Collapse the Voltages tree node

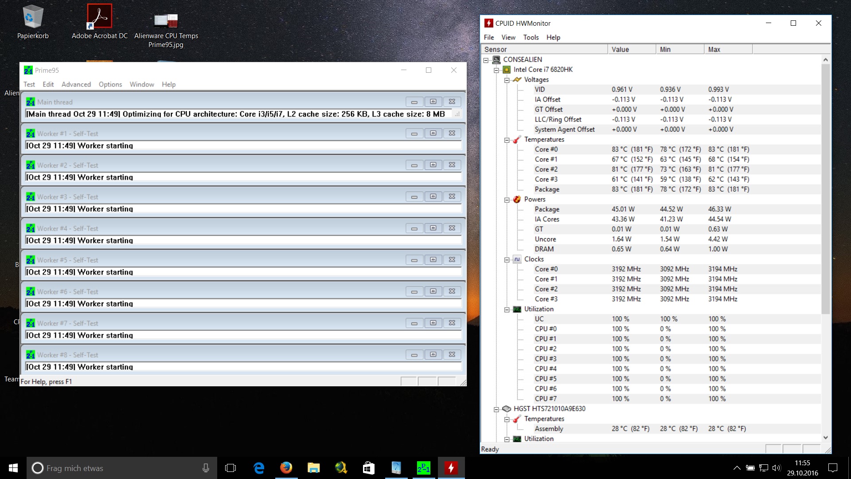[507, 80]
